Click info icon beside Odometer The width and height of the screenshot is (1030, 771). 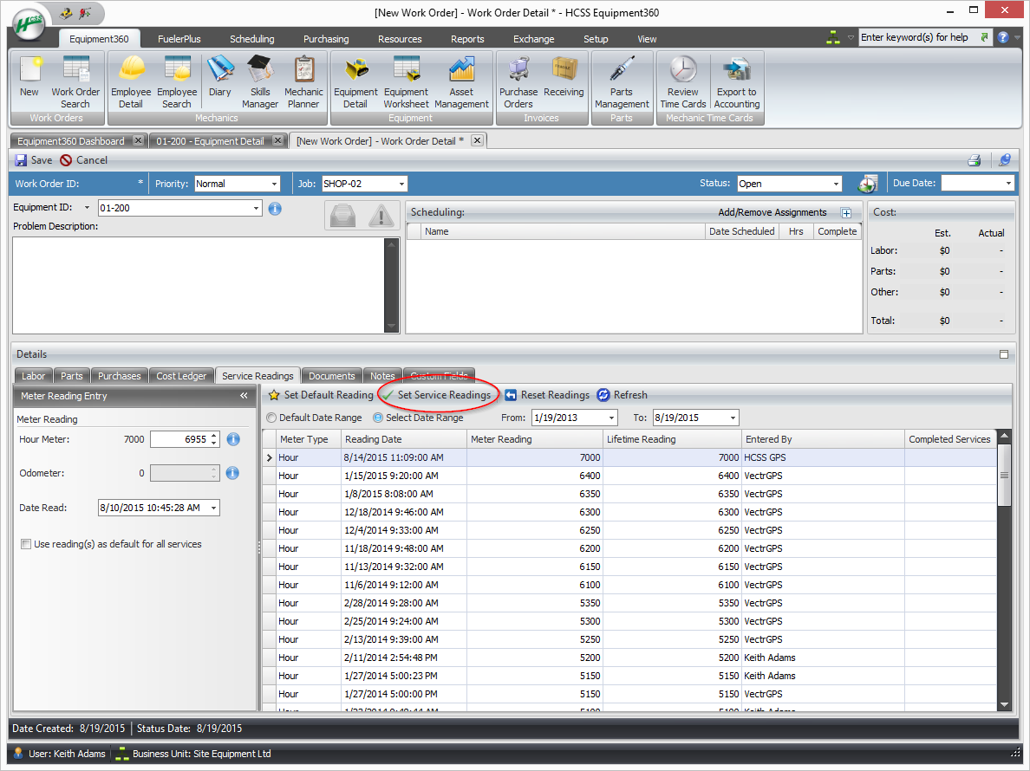coord(232,473)
